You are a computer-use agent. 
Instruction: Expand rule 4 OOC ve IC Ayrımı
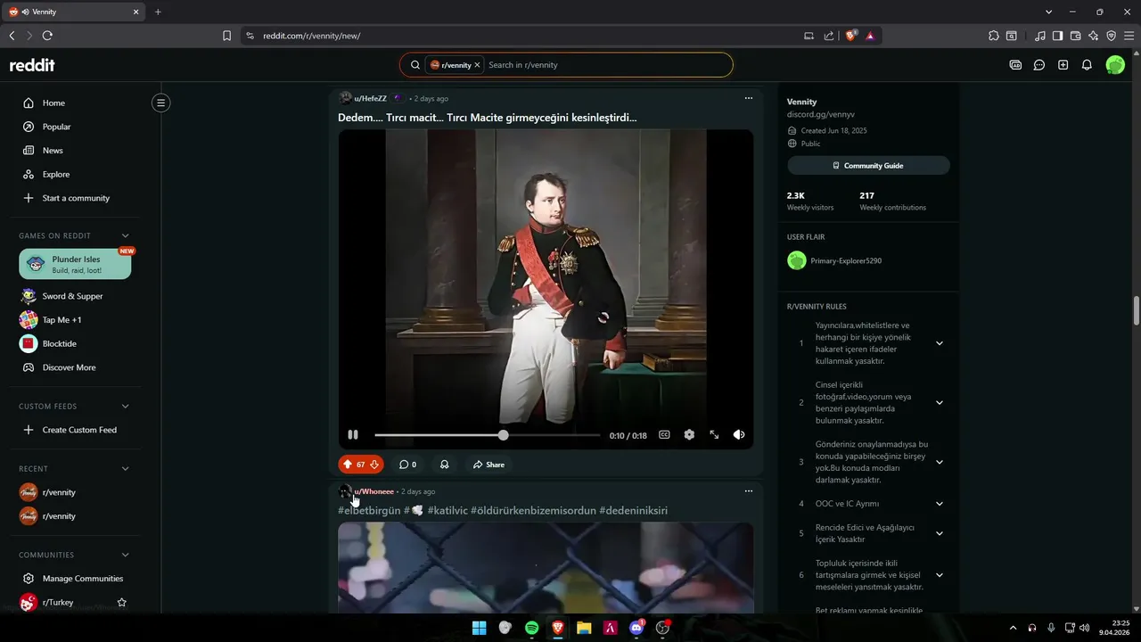click(x=939, y=504)
